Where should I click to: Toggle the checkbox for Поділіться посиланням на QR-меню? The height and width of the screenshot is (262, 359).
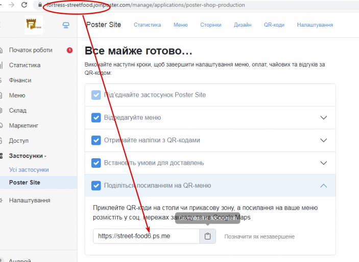pos(96,186)
